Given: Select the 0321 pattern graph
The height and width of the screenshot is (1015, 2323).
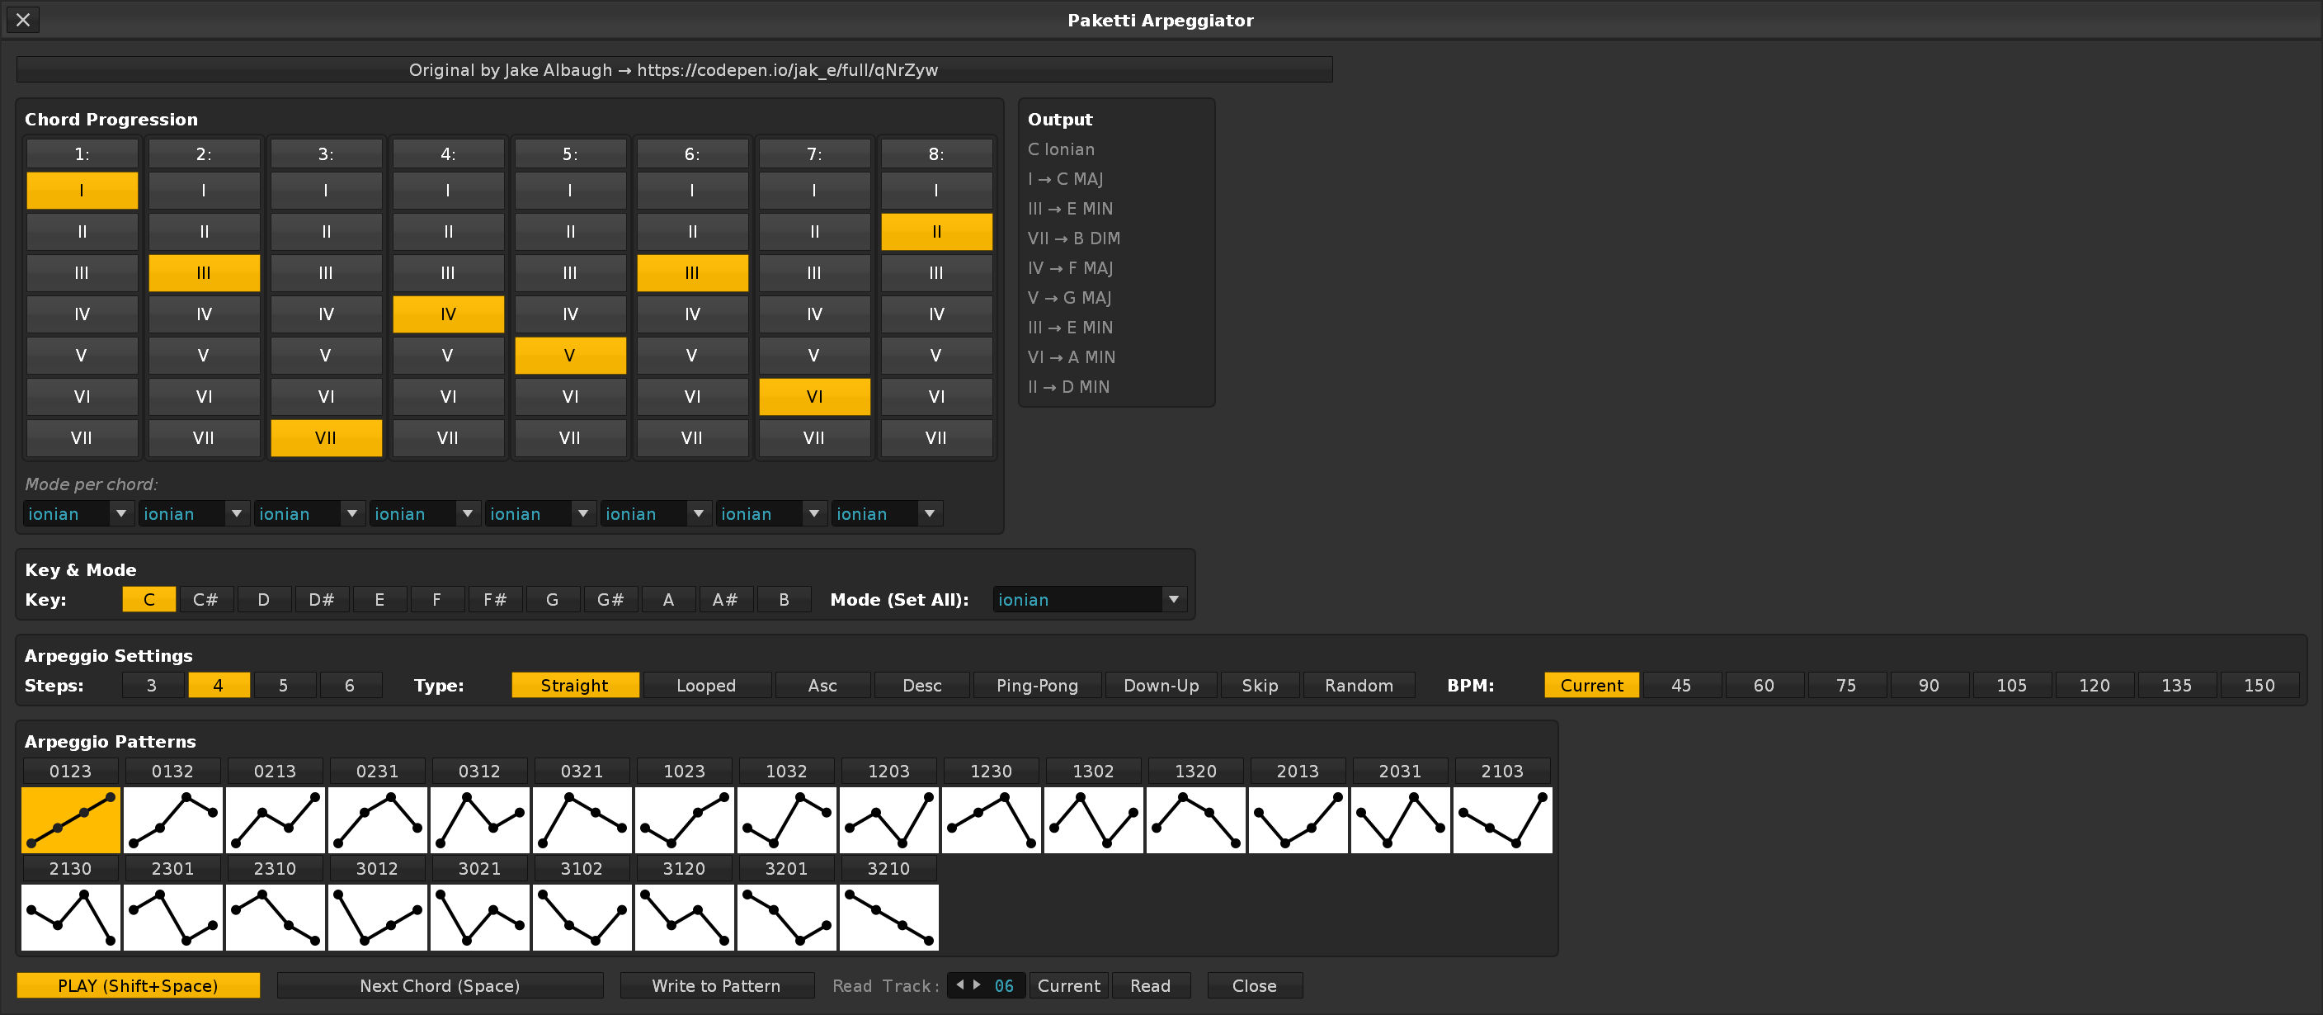Looking at the screenshot, I should click(582, 819).
